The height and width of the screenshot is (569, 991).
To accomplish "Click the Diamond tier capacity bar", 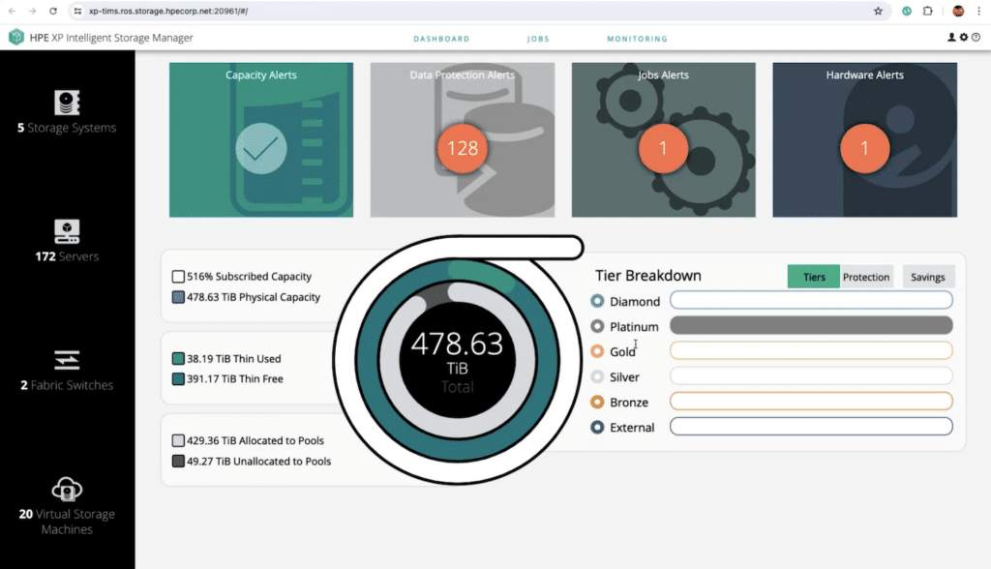I will coord(811,300).
